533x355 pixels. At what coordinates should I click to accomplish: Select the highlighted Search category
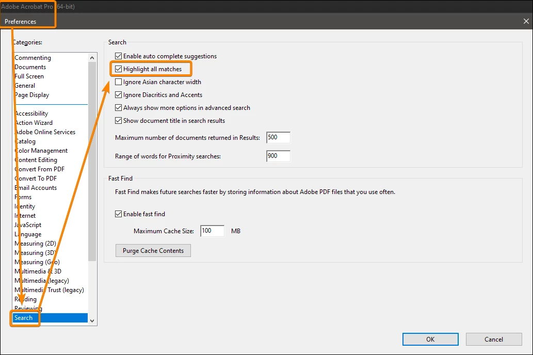tap(51, 318)
